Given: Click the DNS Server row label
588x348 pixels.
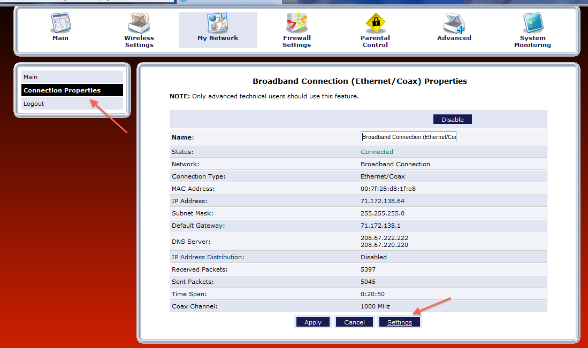Looking at the screenshot, I should point(191,242).
